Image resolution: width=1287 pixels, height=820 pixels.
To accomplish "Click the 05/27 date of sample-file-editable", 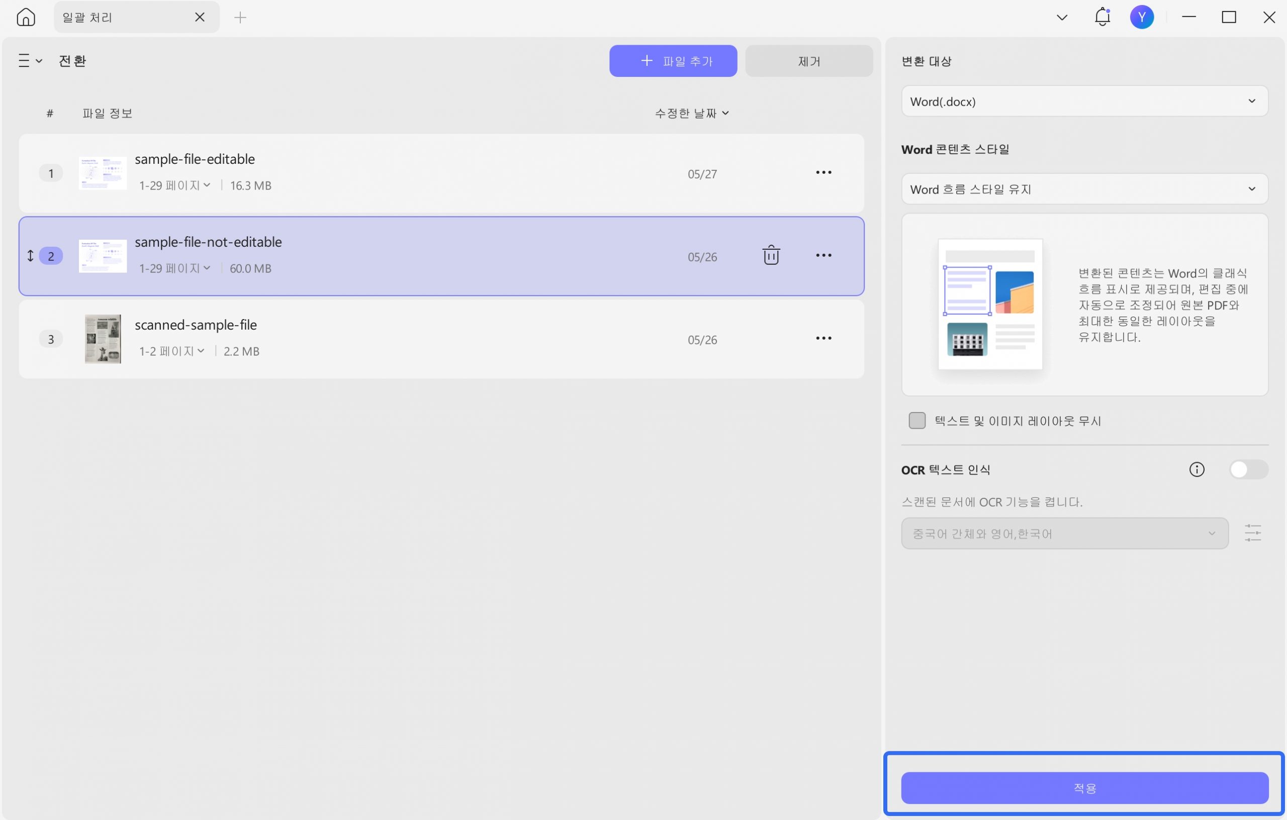I will [x=702, y=174].
